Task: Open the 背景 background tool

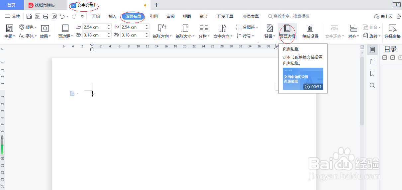Action: (x=270, y=32)
